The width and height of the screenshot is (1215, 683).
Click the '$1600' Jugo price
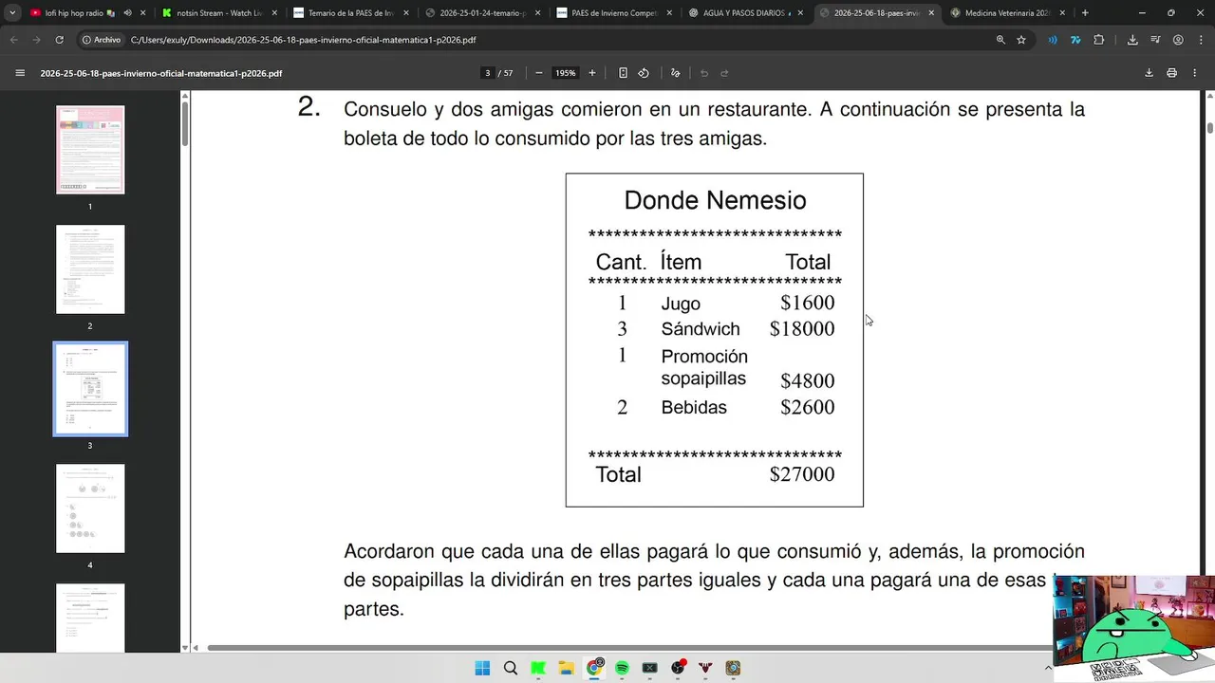(x=808, y=303)
